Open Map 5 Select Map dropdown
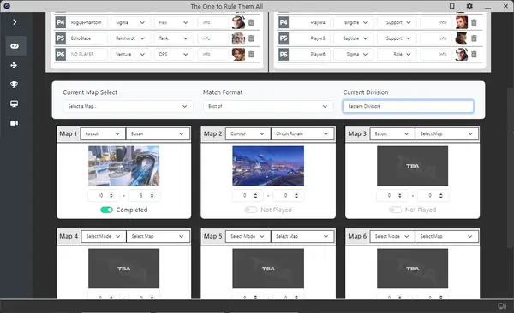Screen dimensions: 514x313 302,236
